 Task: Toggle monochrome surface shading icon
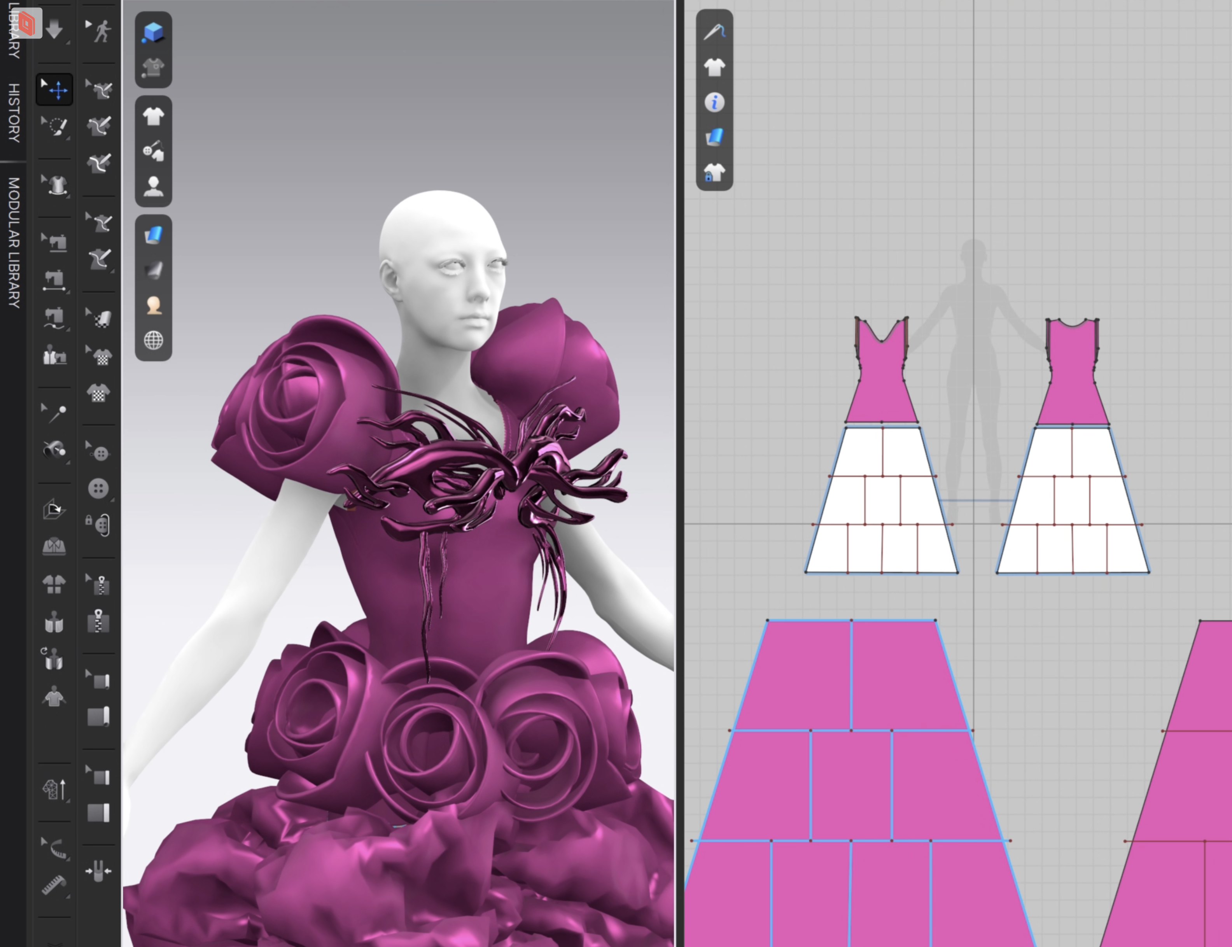(x=153, y=270)
